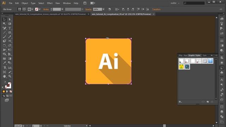Switch to the Longshadow_icones_exemplo document tab
This screenshot has height=127, width=226.
[x=50, y=14]
